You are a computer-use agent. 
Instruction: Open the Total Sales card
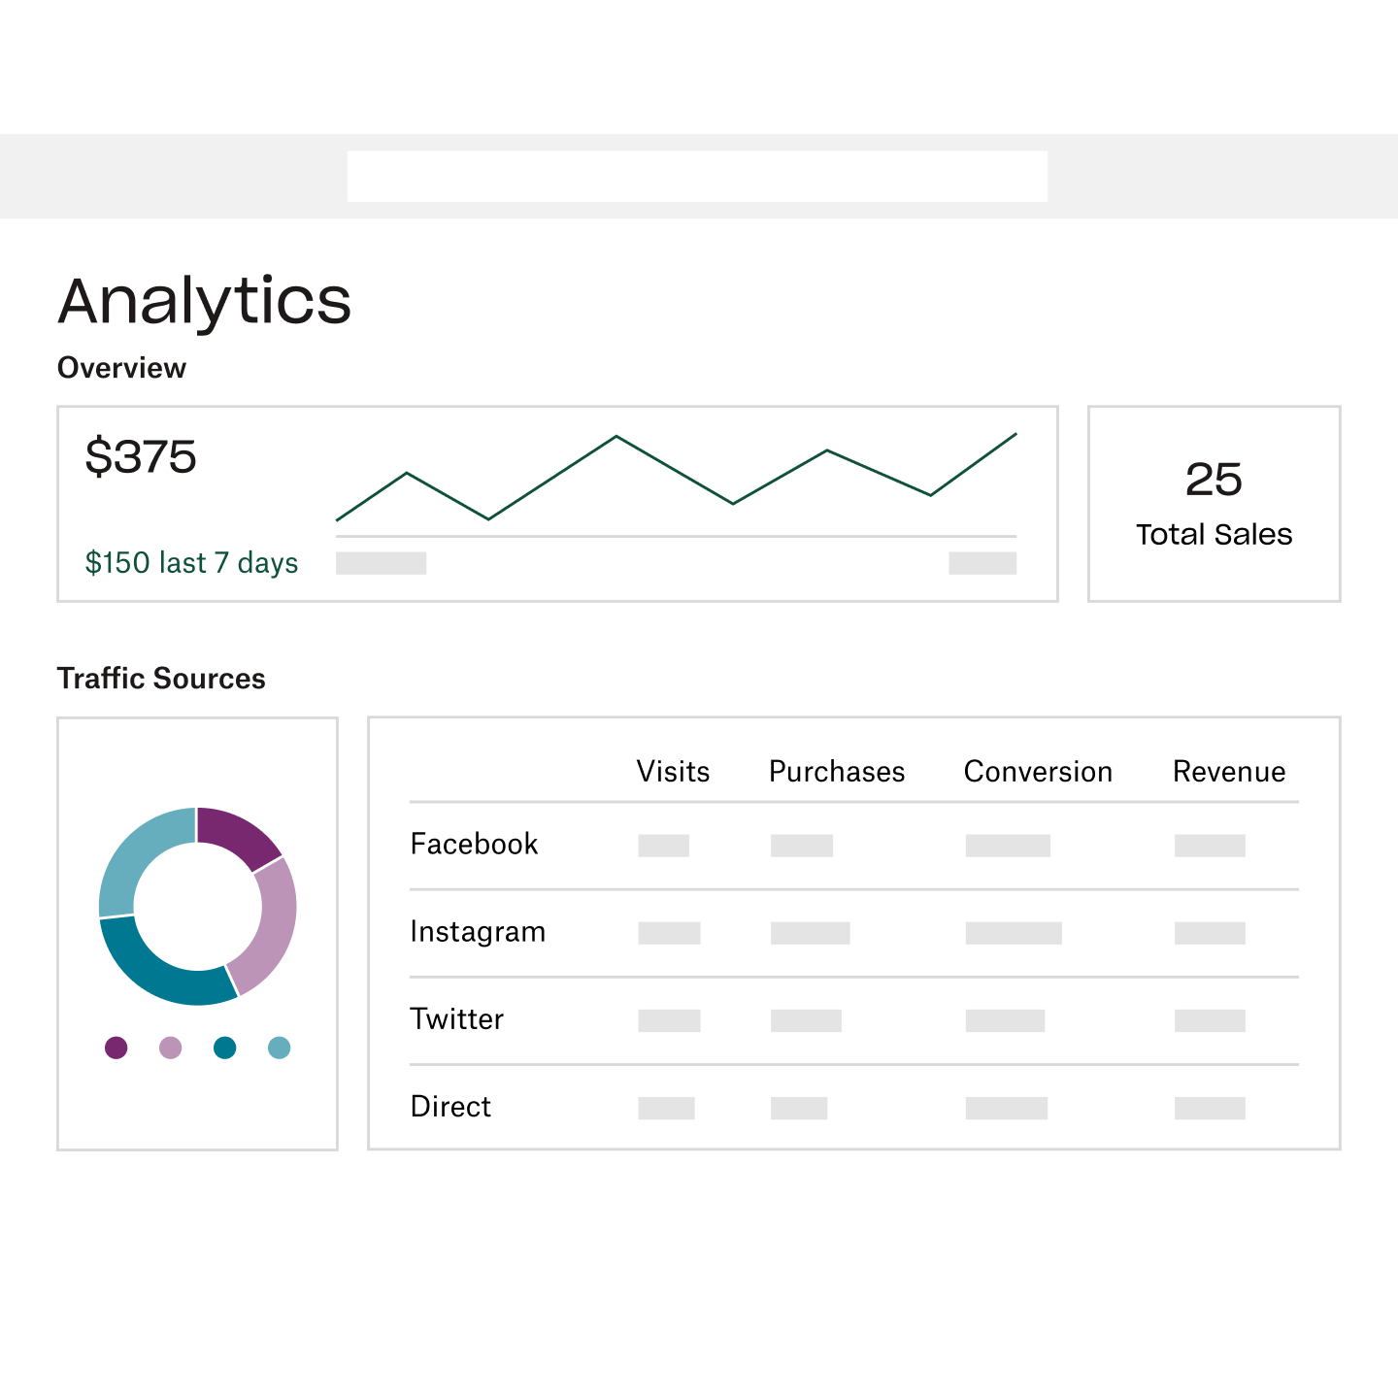[x=1214, y=504]
